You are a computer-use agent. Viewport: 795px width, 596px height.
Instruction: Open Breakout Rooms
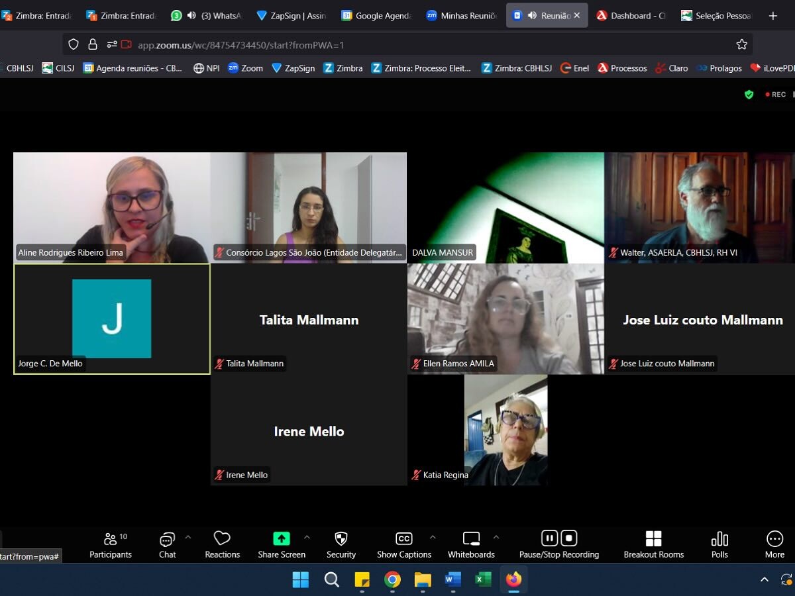point(653,545)
